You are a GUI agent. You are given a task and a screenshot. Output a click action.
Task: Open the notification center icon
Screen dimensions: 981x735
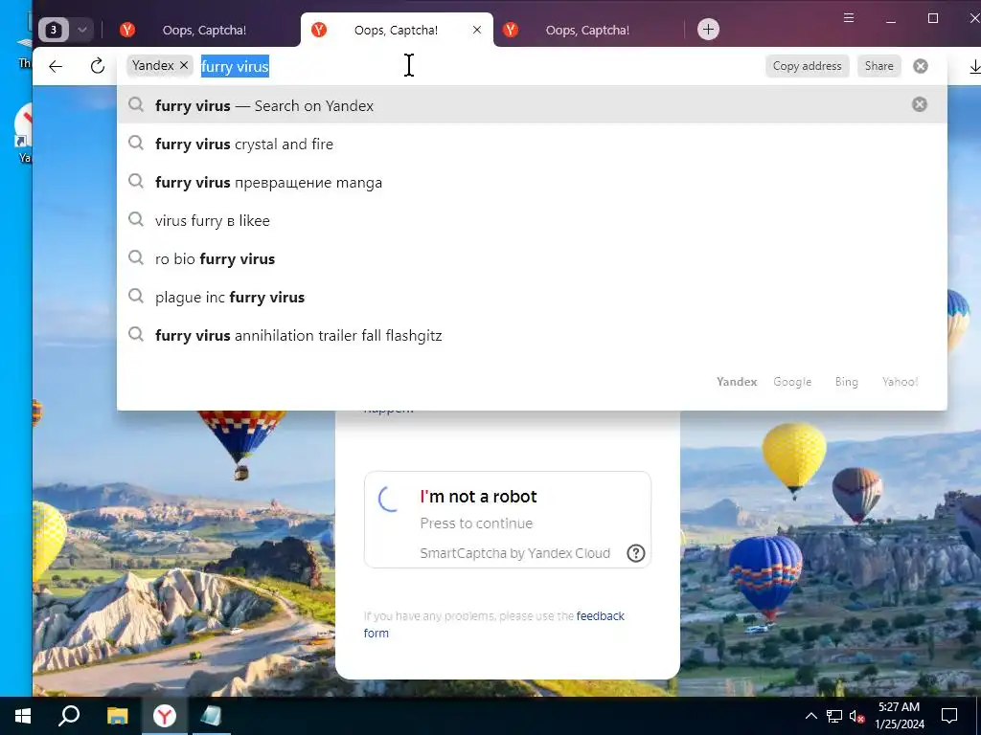click(949, 716)
